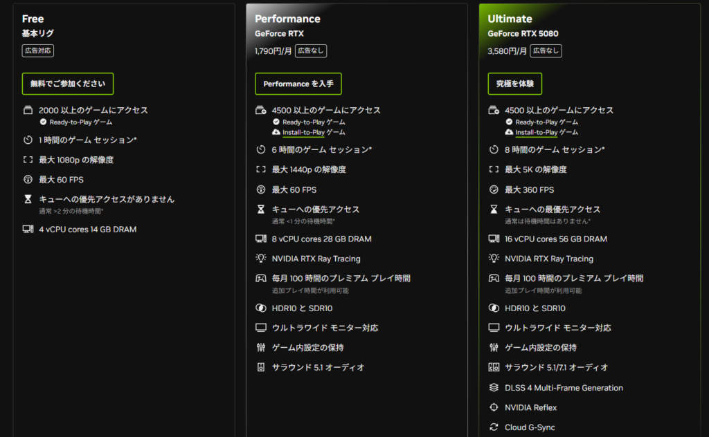
Task: Click the crosshair icon beside NVIDIA Reflex
Action: pos(494,407)
